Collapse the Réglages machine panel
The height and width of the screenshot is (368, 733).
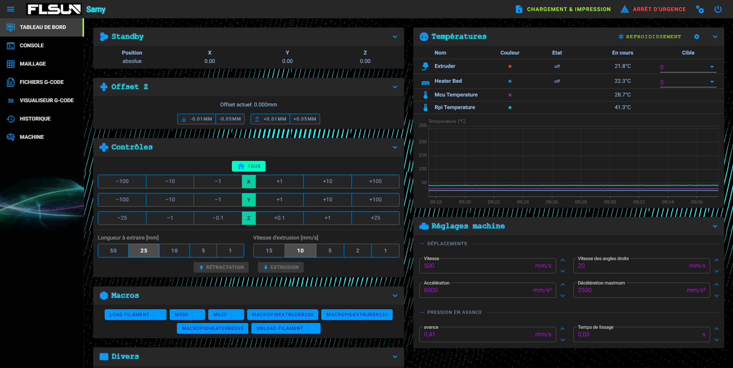[x=715, y=226]
